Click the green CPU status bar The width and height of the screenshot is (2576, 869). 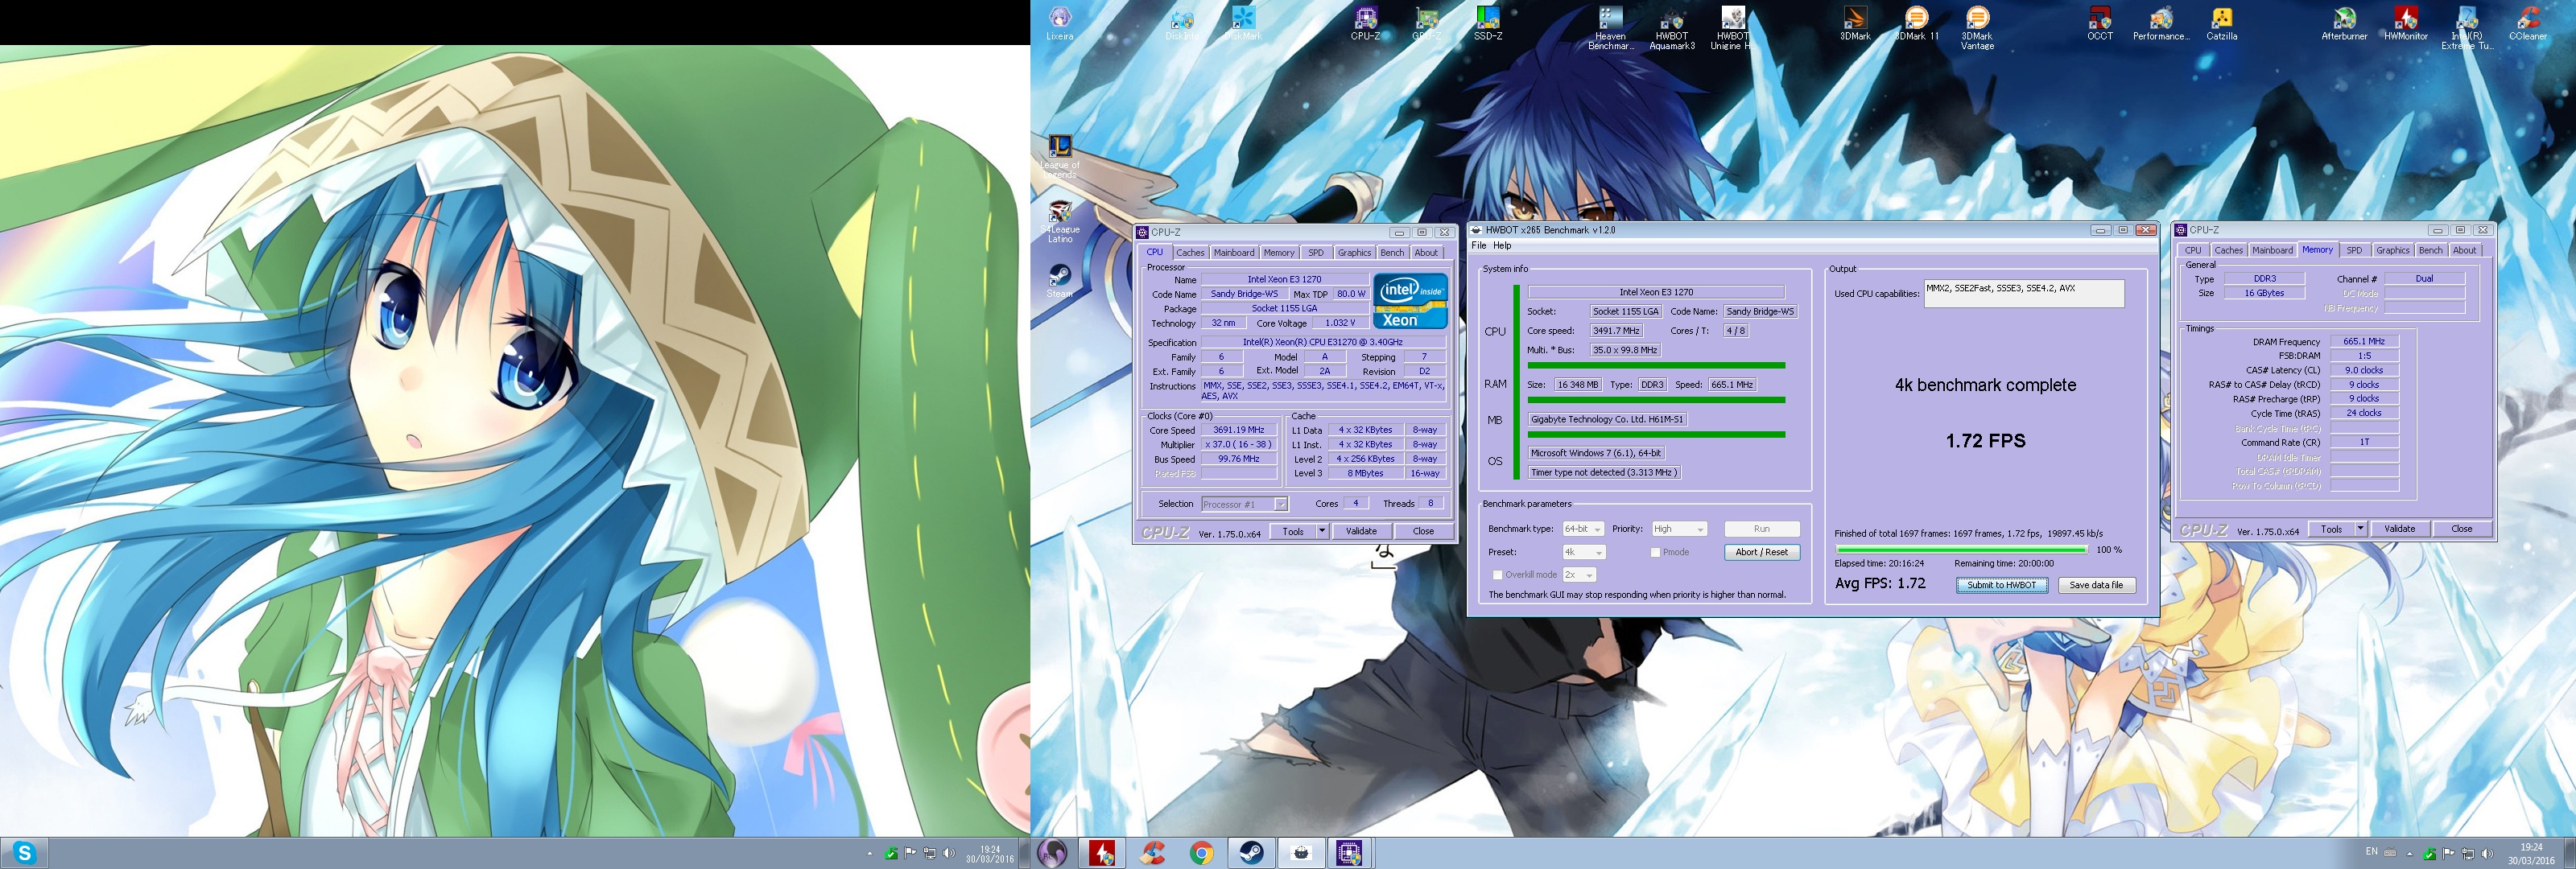pos(1656,365)
